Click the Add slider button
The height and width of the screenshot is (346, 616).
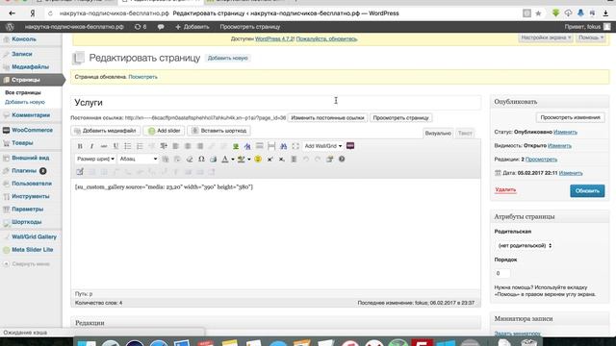click(x=164, y=131)
